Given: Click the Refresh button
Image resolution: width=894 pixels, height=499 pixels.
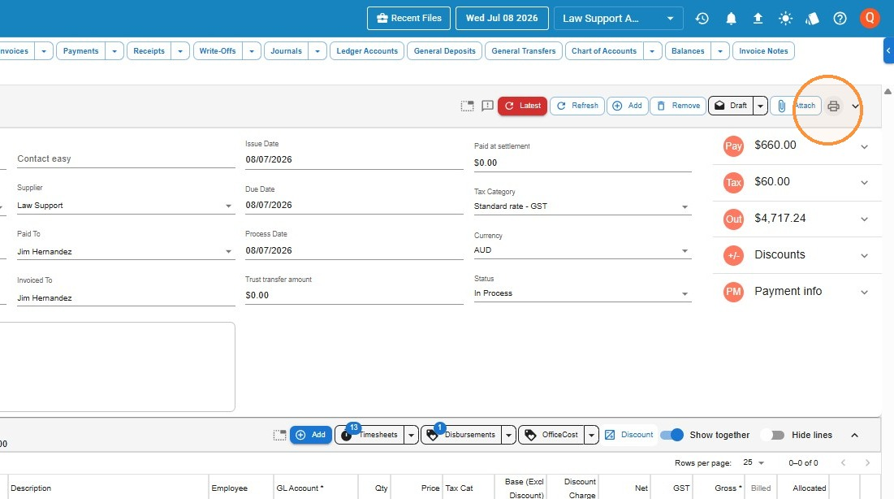Looking at the screenshot, I should click(x=577, y=106).
